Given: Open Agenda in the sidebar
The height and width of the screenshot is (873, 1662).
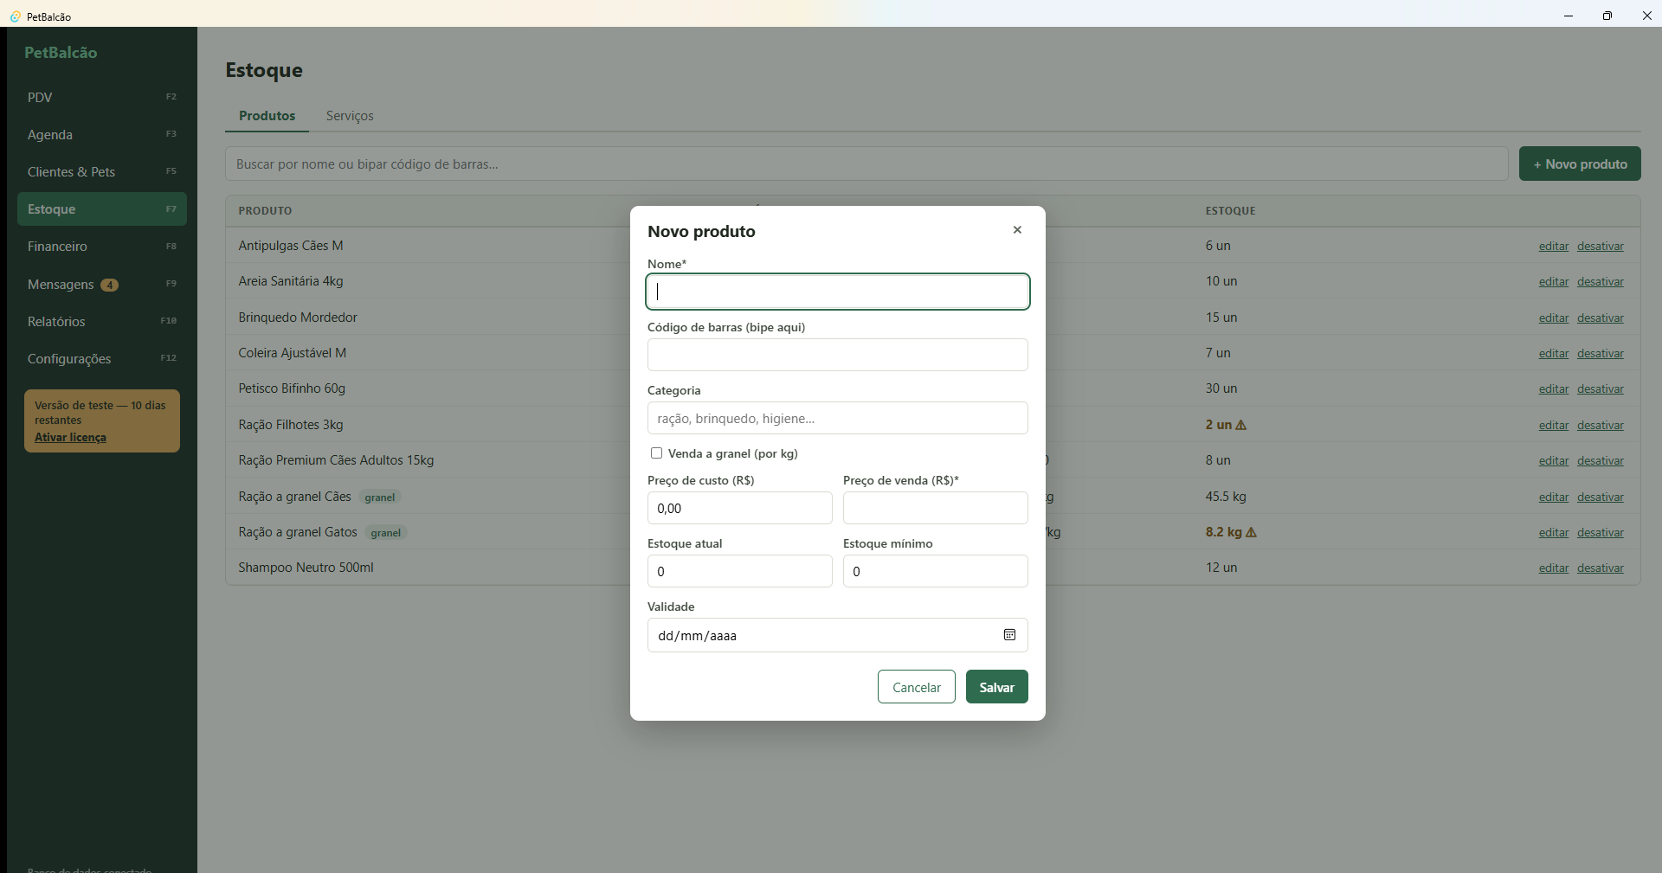Looking at the screenshot, I should tap(102, 134).
